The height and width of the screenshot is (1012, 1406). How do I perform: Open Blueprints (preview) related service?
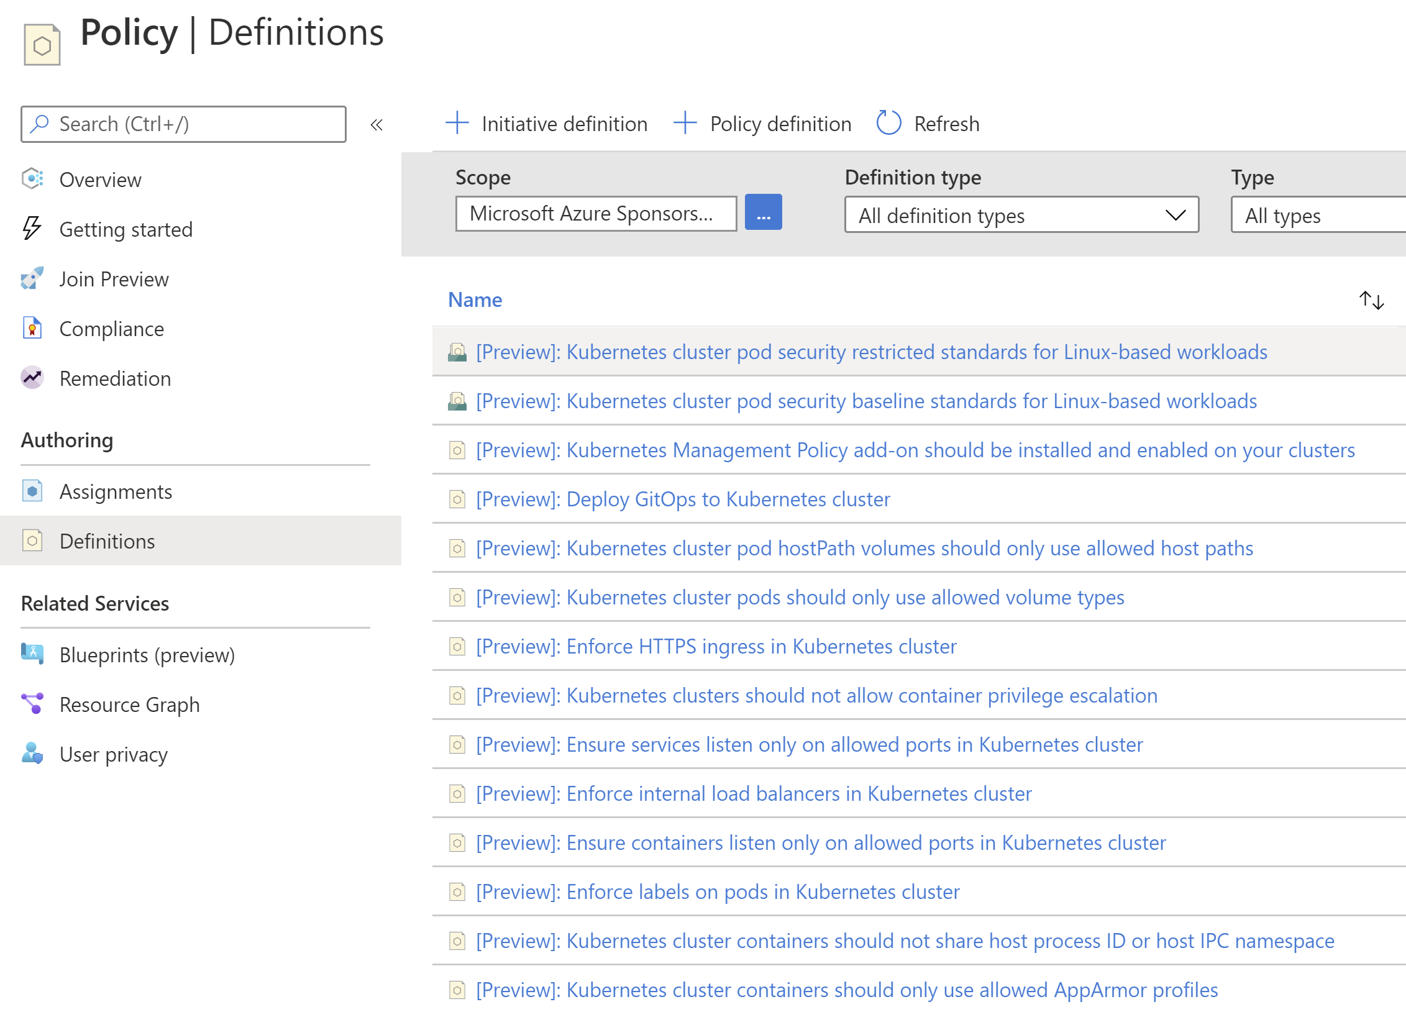pos(147,655)
